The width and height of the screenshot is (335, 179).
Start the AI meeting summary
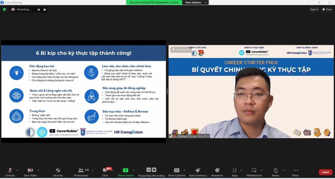pyautogui.click(x=198, y=170)
